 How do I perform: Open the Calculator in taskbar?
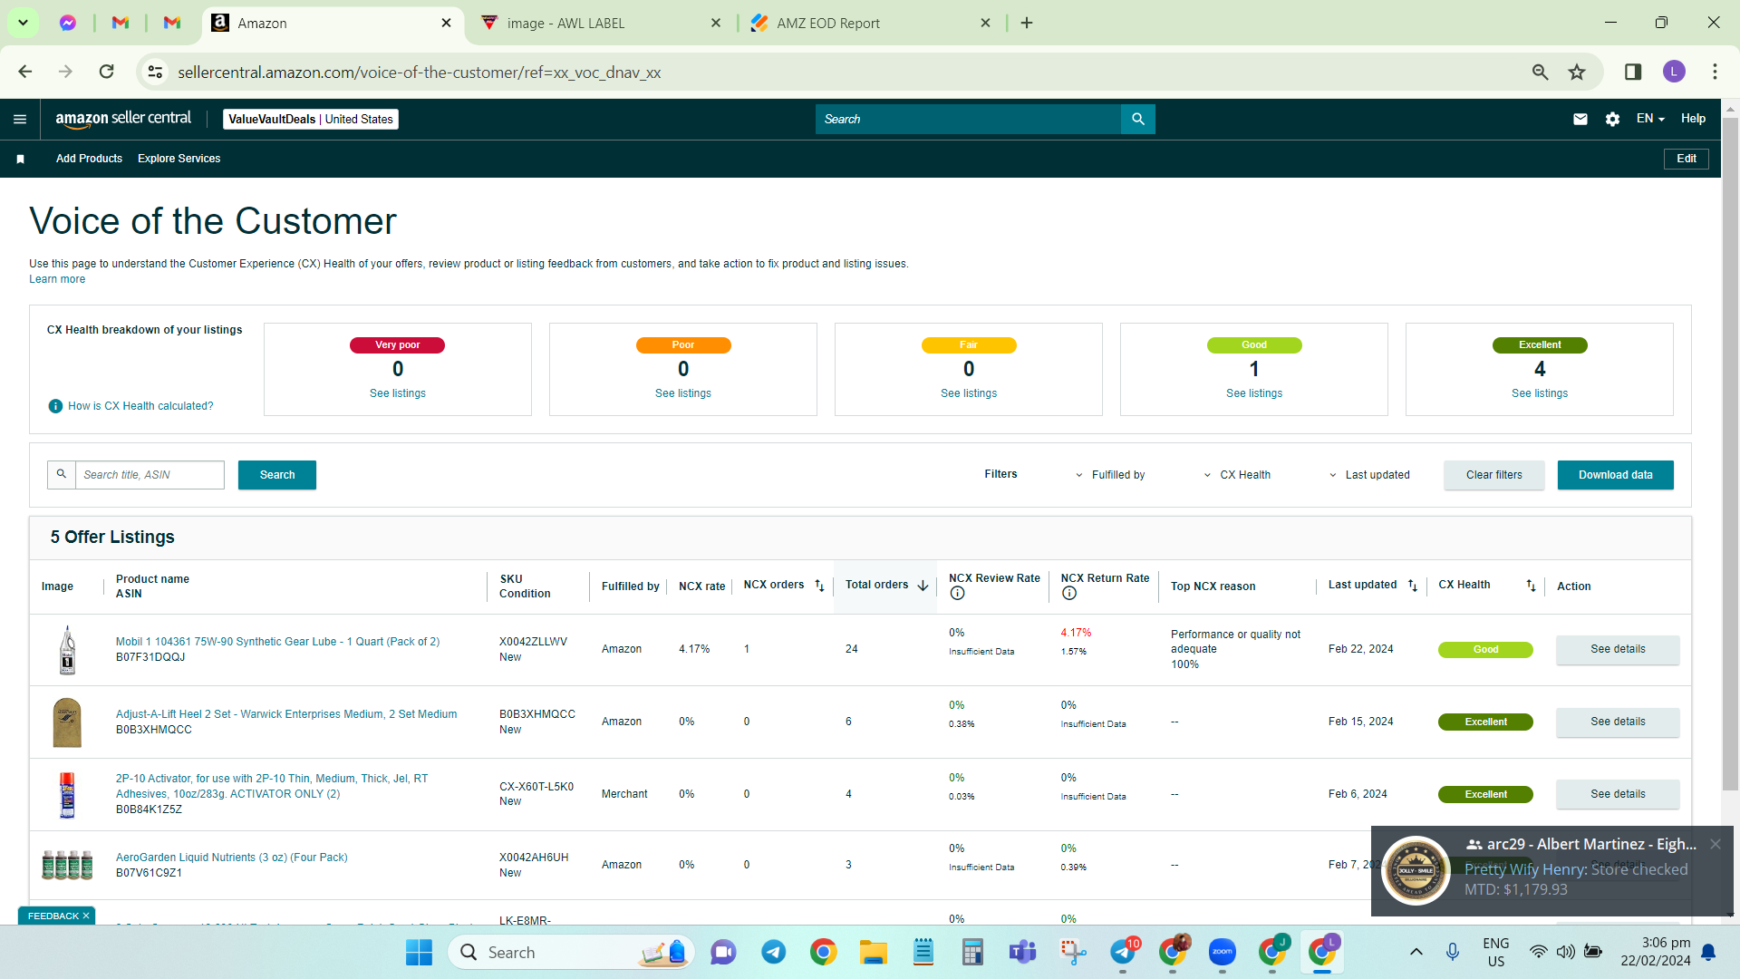(x=972, y=952)
